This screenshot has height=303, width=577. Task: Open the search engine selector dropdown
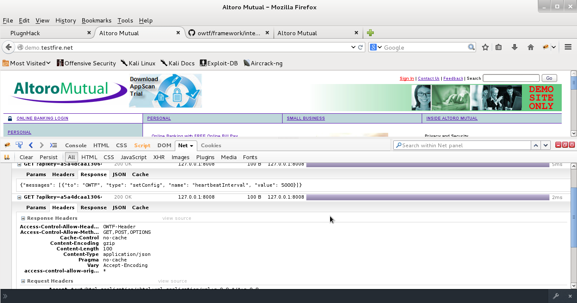click(x=380, y=48)
